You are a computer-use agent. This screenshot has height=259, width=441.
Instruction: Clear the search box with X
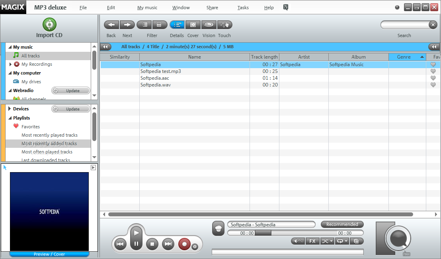[433, 25]
